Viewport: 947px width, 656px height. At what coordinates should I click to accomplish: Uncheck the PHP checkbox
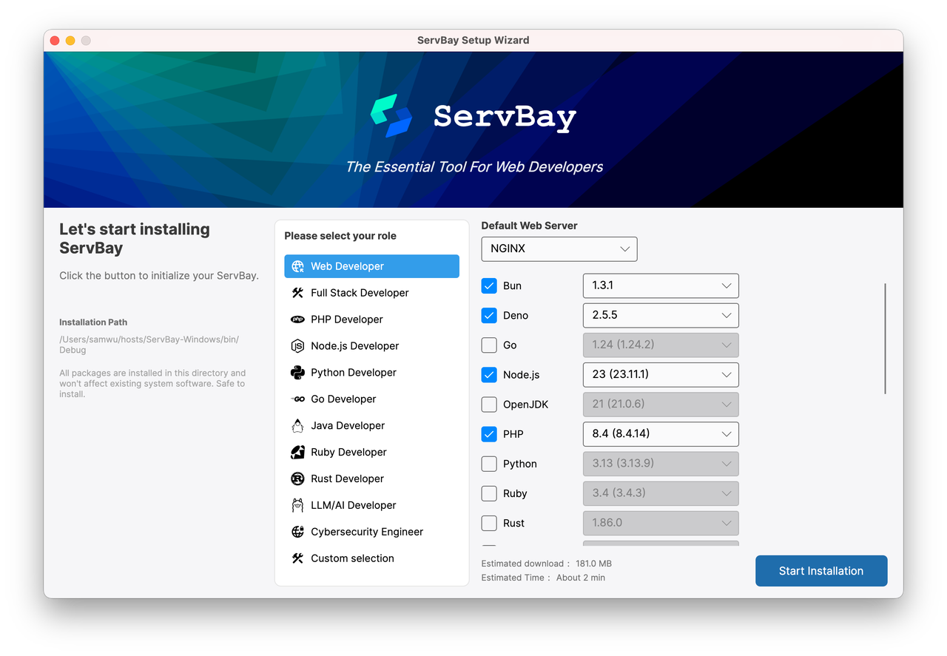(x=489, y=434)
